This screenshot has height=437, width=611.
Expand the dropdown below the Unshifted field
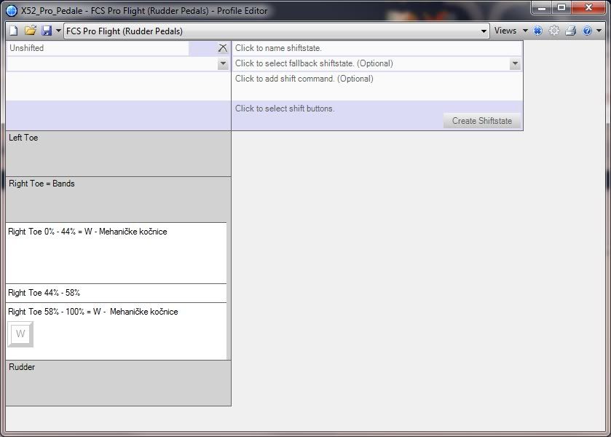click(223, 64)
